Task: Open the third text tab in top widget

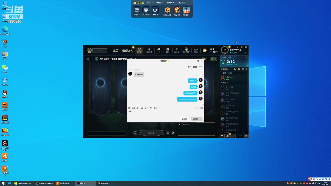Action: coord(171,3)
